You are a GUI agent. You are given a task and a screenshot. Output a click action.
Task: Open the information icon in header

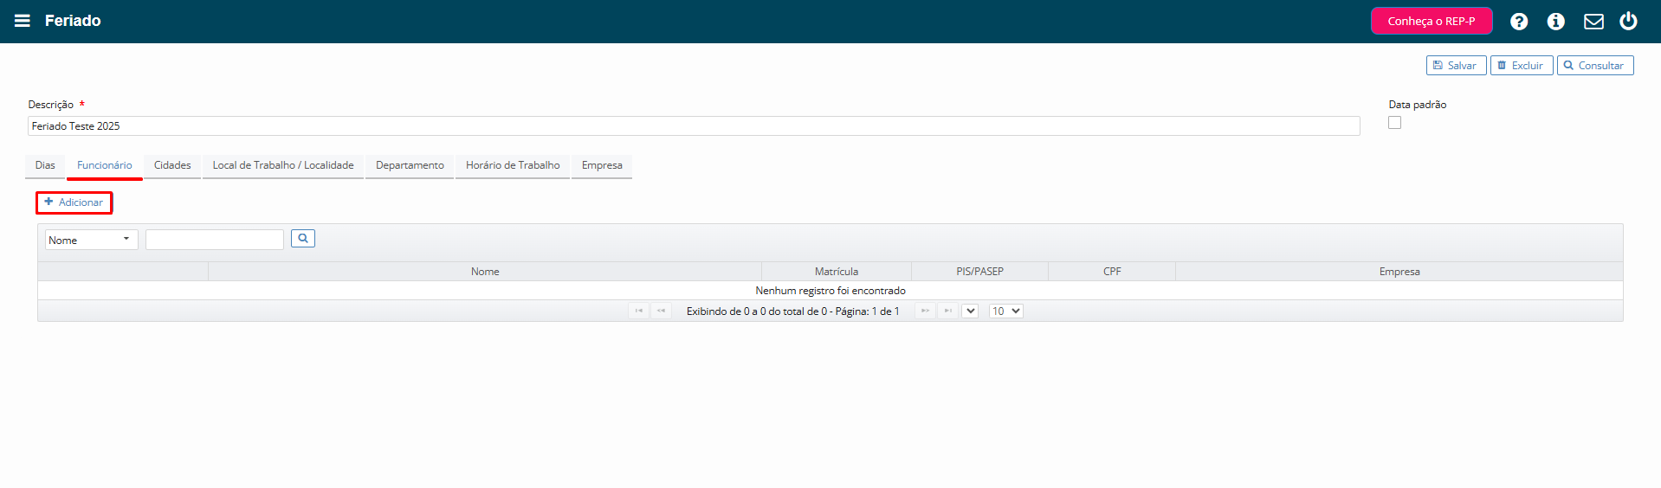[1556, 22]
